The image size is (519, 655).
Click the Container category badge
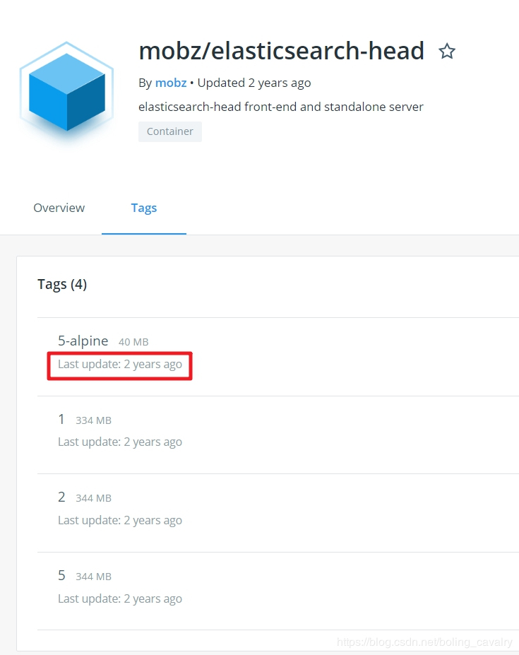(169, 131)
